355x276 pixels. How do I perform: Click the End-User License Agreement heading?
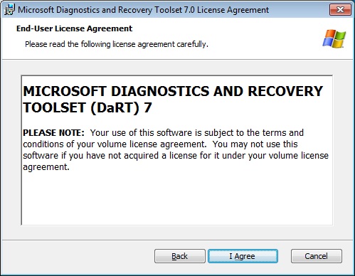[74, 28]
